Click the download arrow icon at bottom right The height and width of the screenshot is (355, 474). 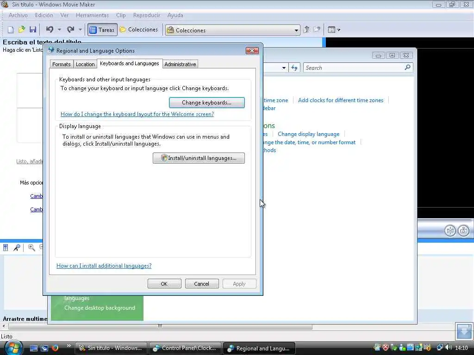point(464,331)
